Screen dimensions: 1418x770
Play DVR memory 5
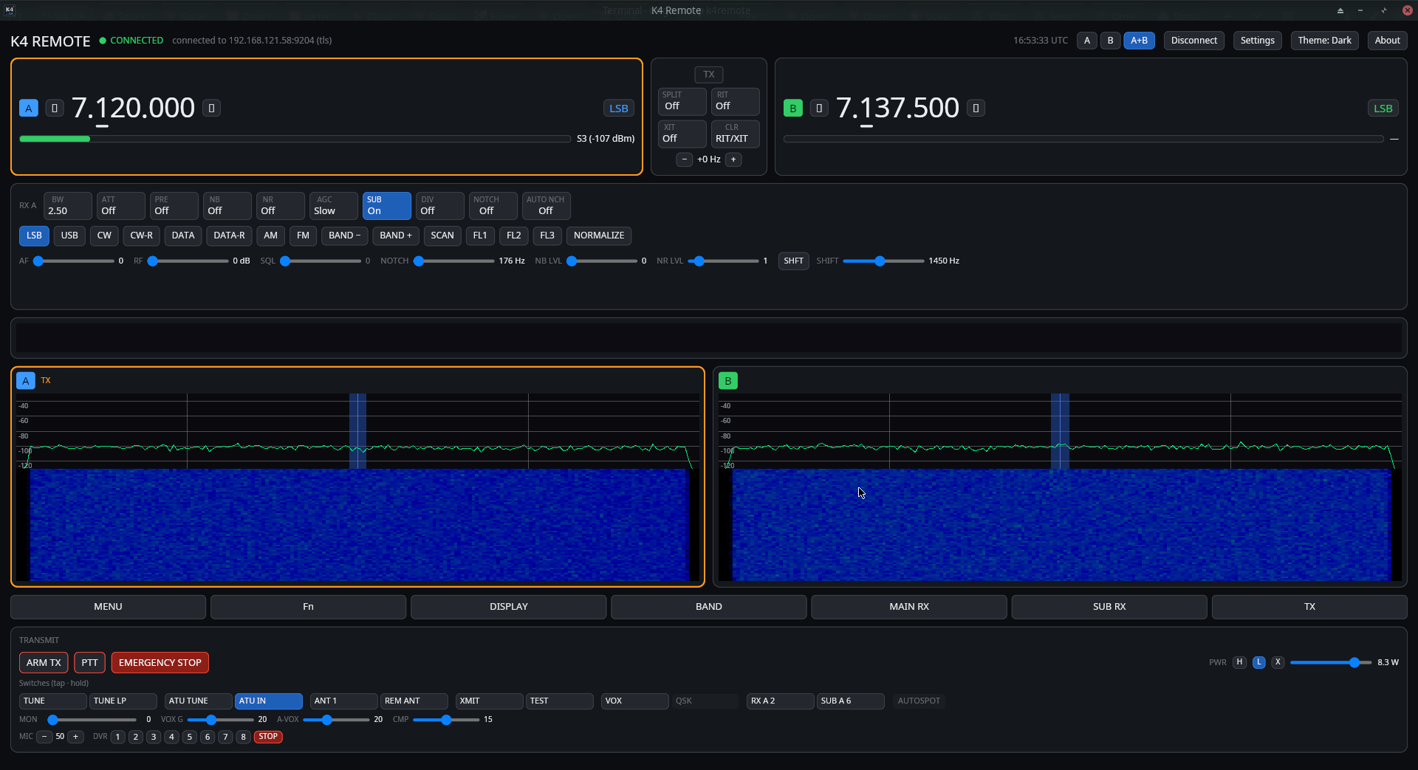click(x=190, y=737)
